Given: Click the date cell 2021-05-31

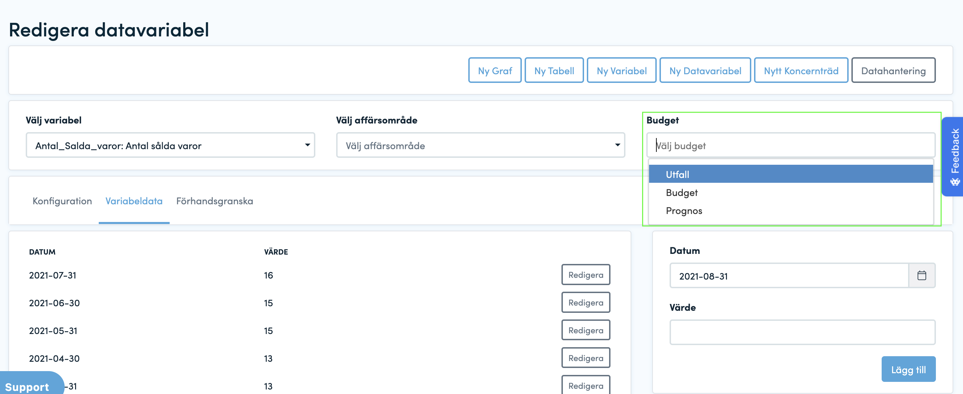Looking at the screenshot, I should (53, 331).
